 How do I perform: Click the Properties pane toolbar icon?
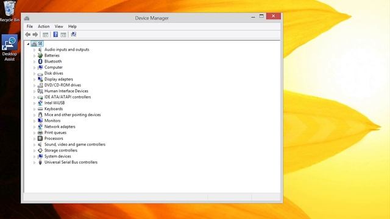coord(63,35)
